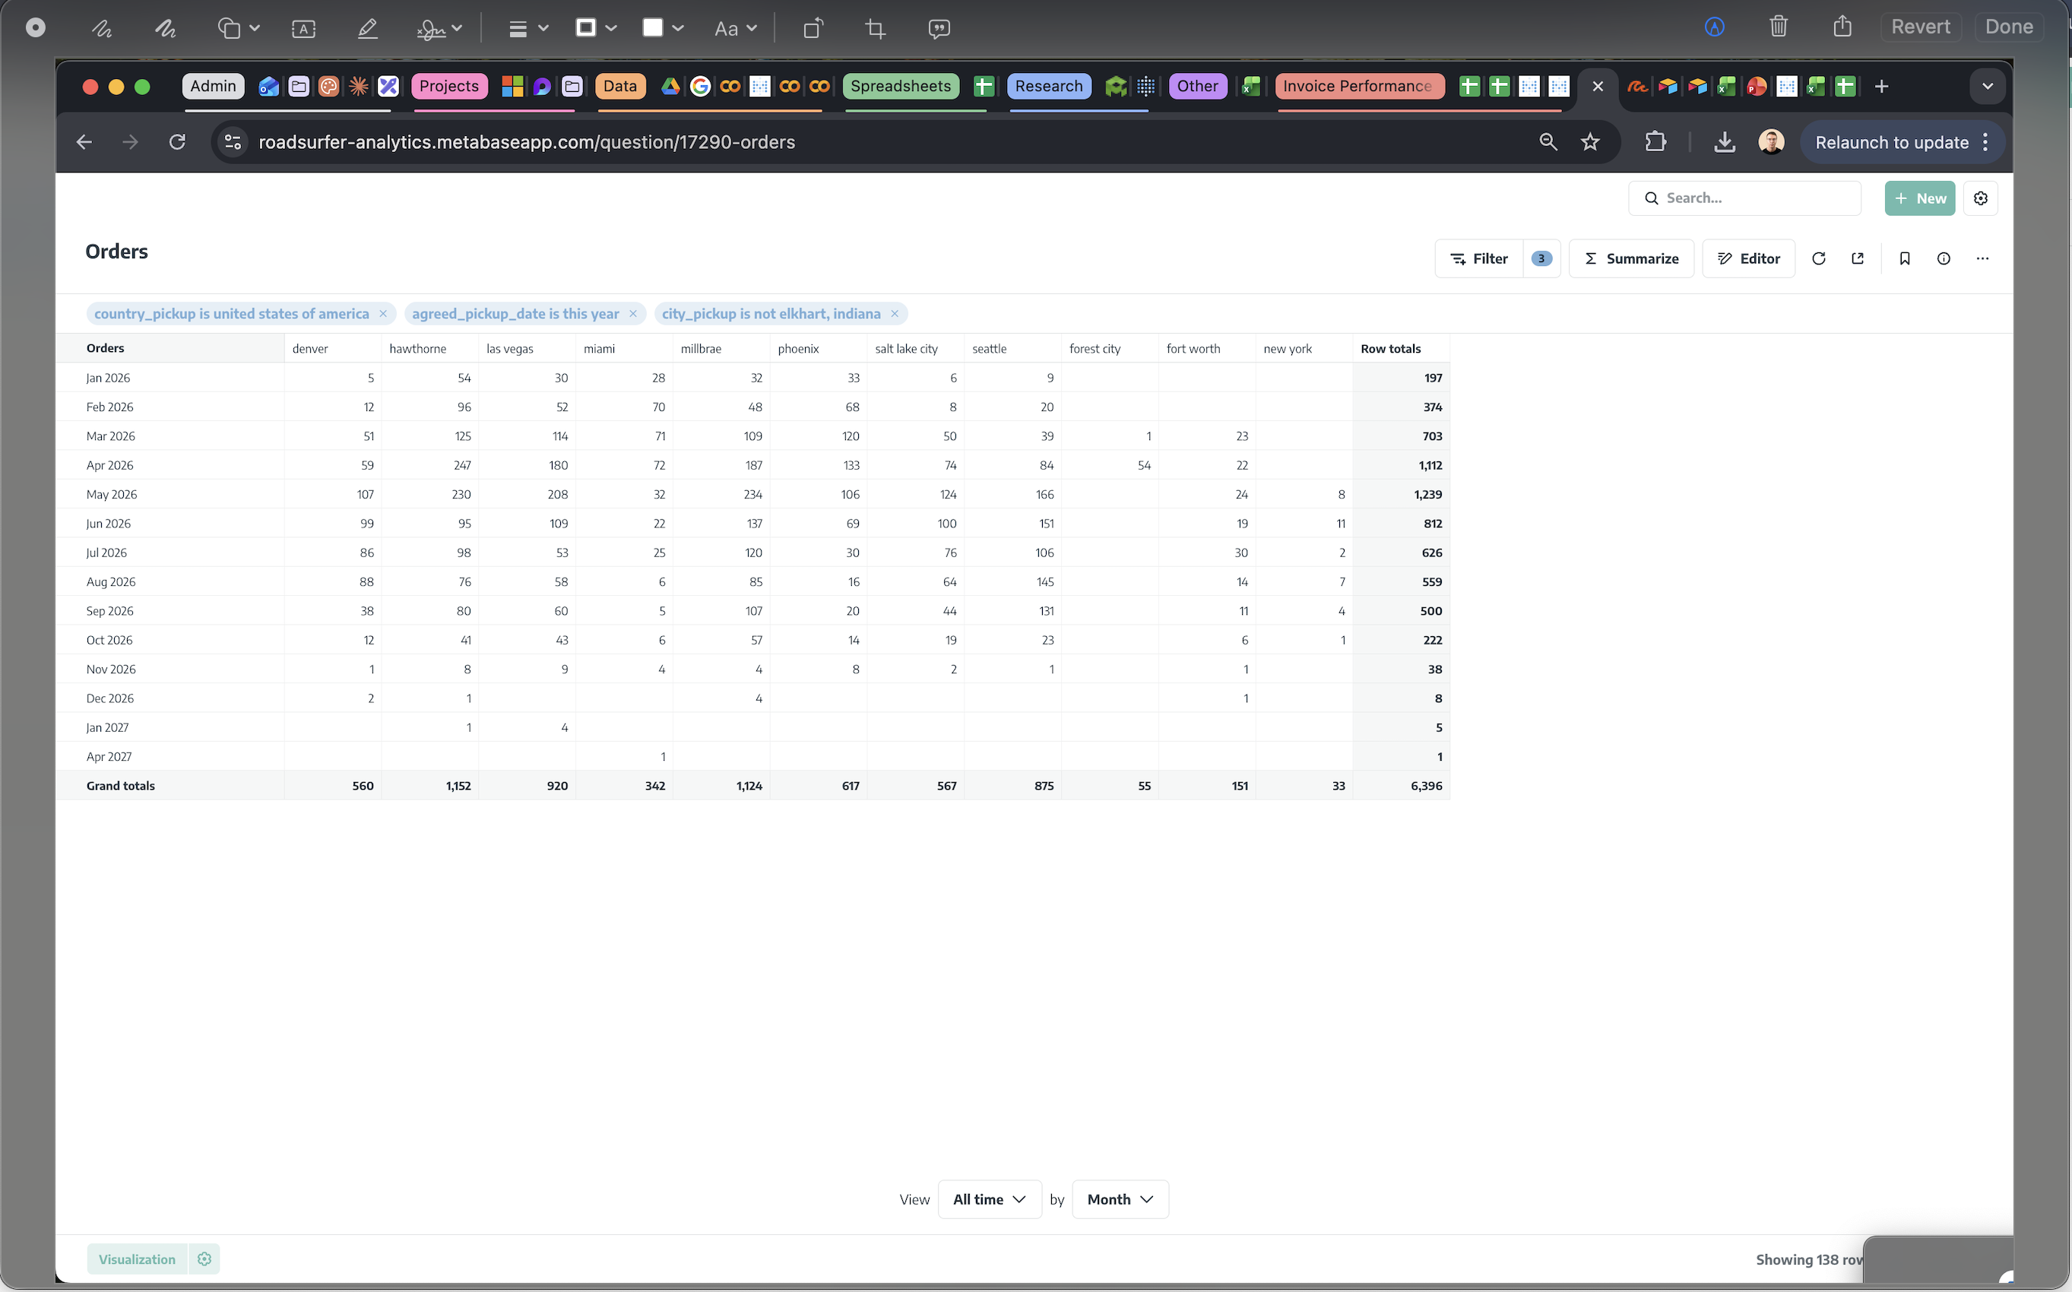Click the image description speech icon
2072x1292 pixels.
(x=938, y=28)
